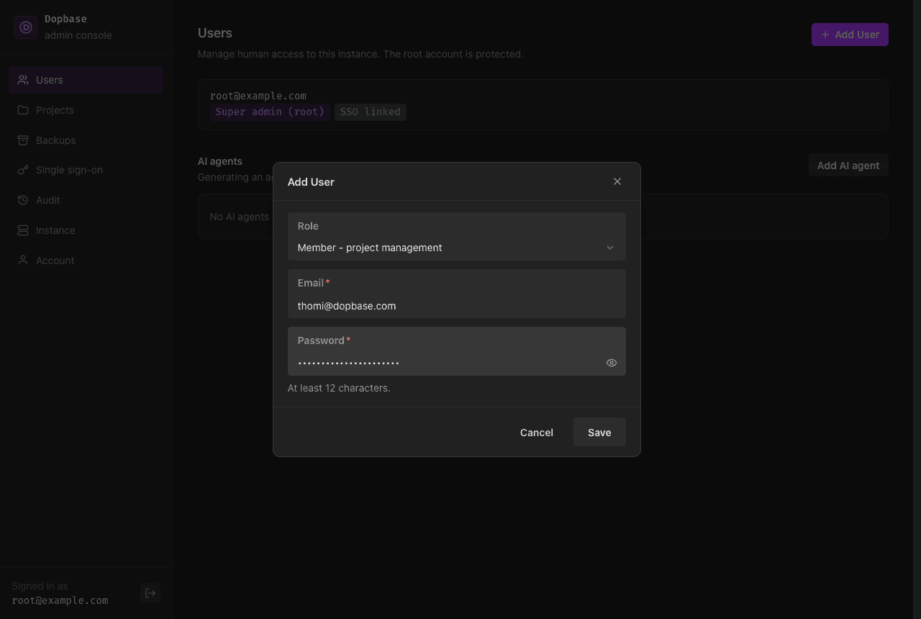Click the 'Signed in as' root@example.com text

(x=60, y=600)
